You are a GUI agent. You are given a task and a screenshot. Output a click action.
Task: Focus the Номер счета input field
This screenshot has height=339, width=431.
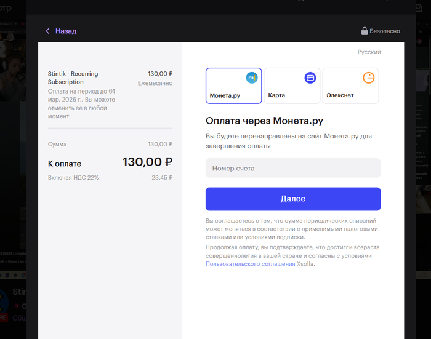click(x=293, y=168)
